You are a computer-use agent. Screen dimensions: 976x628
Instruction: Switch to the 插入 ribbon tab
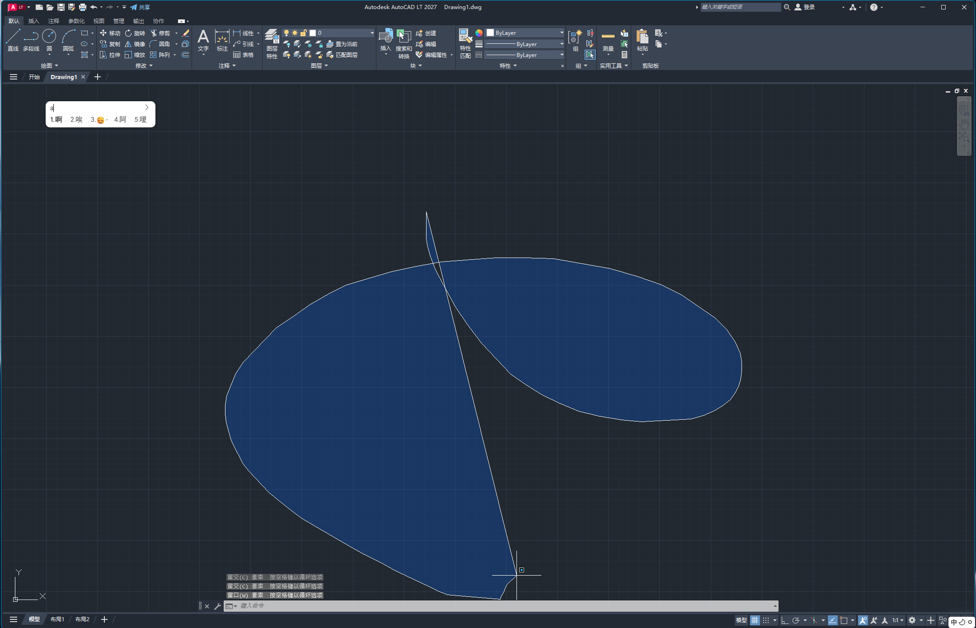pos(33,21)
